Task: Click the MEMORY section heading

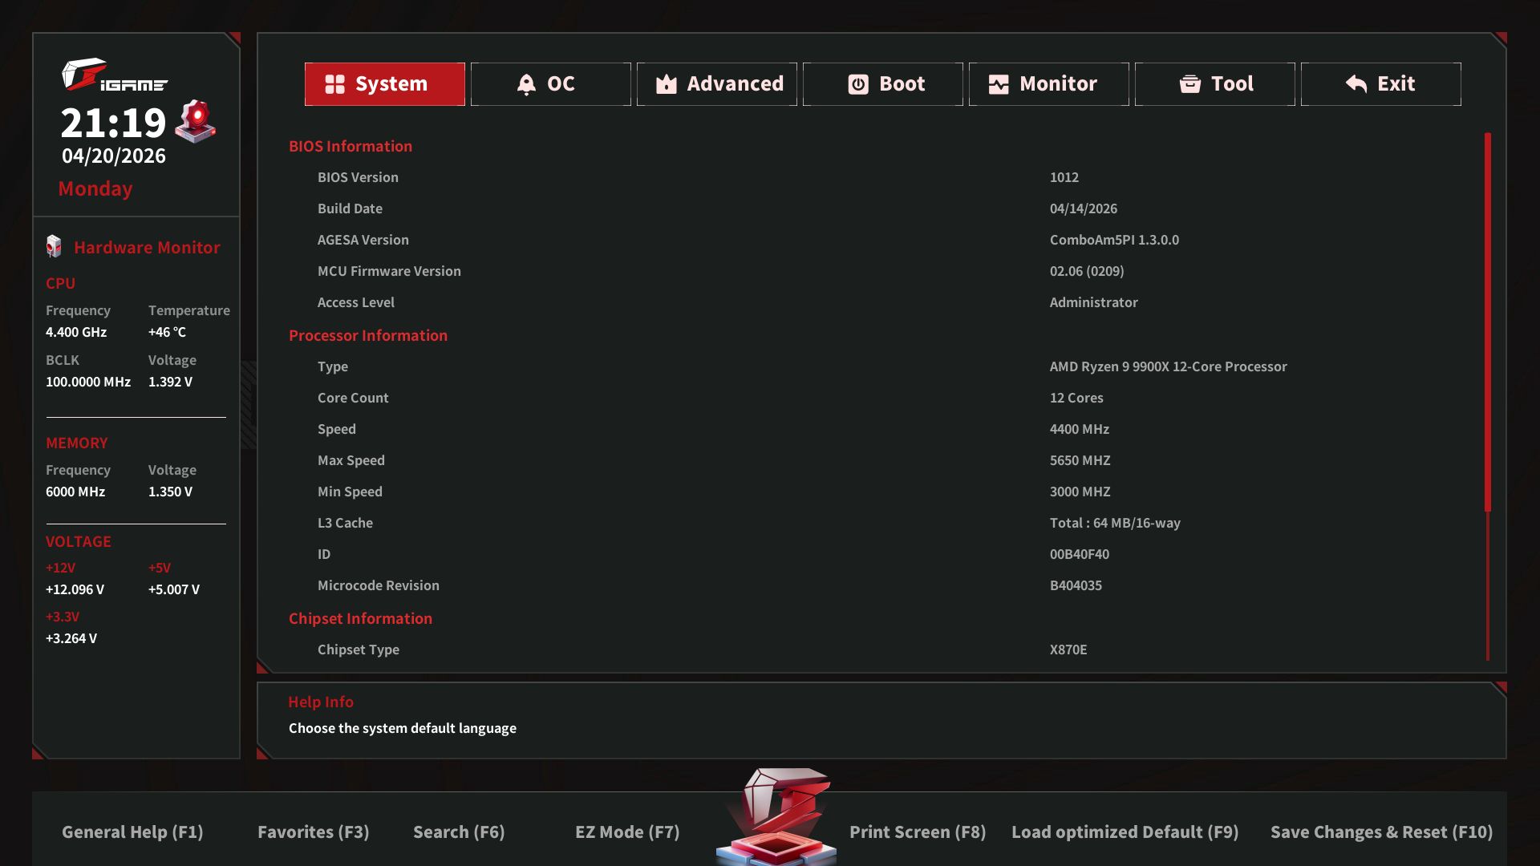Action: click(x=77, y=443)
